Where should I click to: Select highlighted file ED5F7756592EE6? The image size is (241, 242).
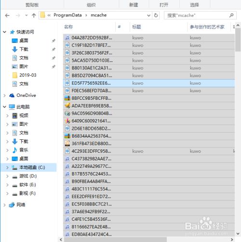(149, 83)
